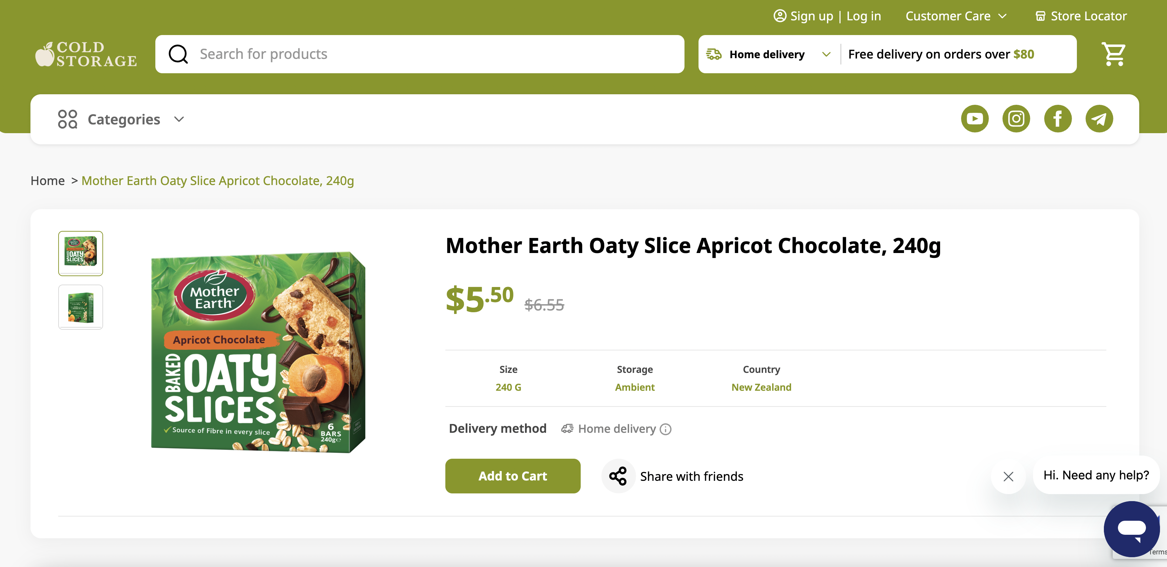This screenshot has width=1167, height=567.
Task: Open the chat support bubble
Action: pos(1131,528)
